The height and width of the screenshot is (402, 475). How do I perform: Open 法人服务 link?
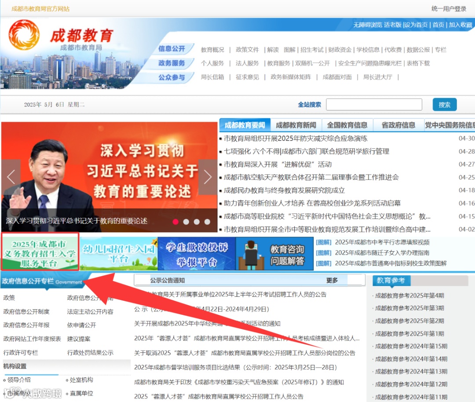click(247, 63)
